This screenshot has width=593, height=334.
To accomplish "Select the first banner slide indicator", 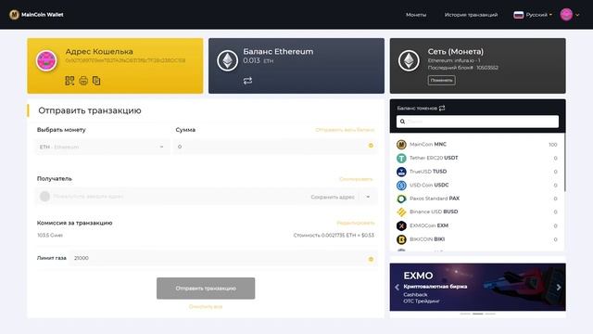I will point(465,314).
